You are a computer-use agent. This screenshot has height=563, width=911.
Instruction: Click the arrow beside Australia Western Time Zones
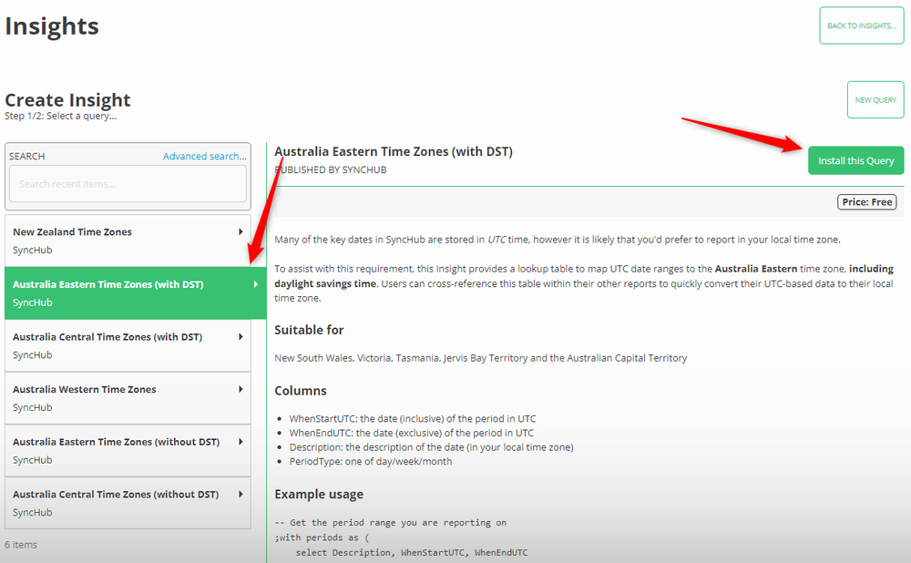241,389
